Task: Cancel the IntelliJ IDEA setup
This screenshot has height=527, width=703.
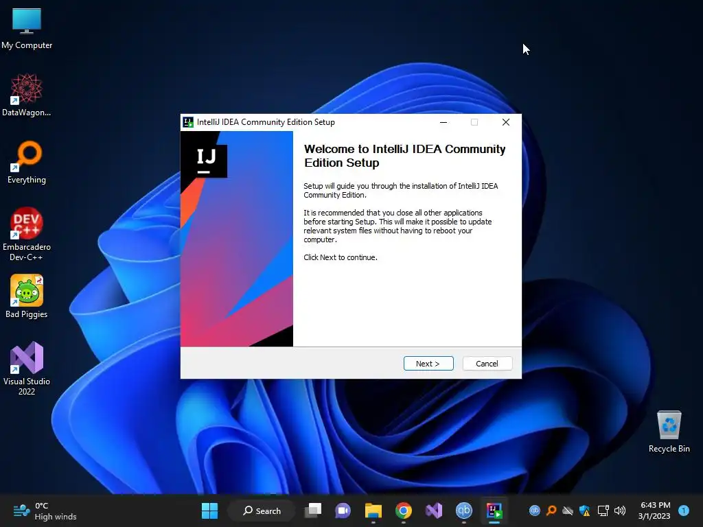Action: pos(487,364)
